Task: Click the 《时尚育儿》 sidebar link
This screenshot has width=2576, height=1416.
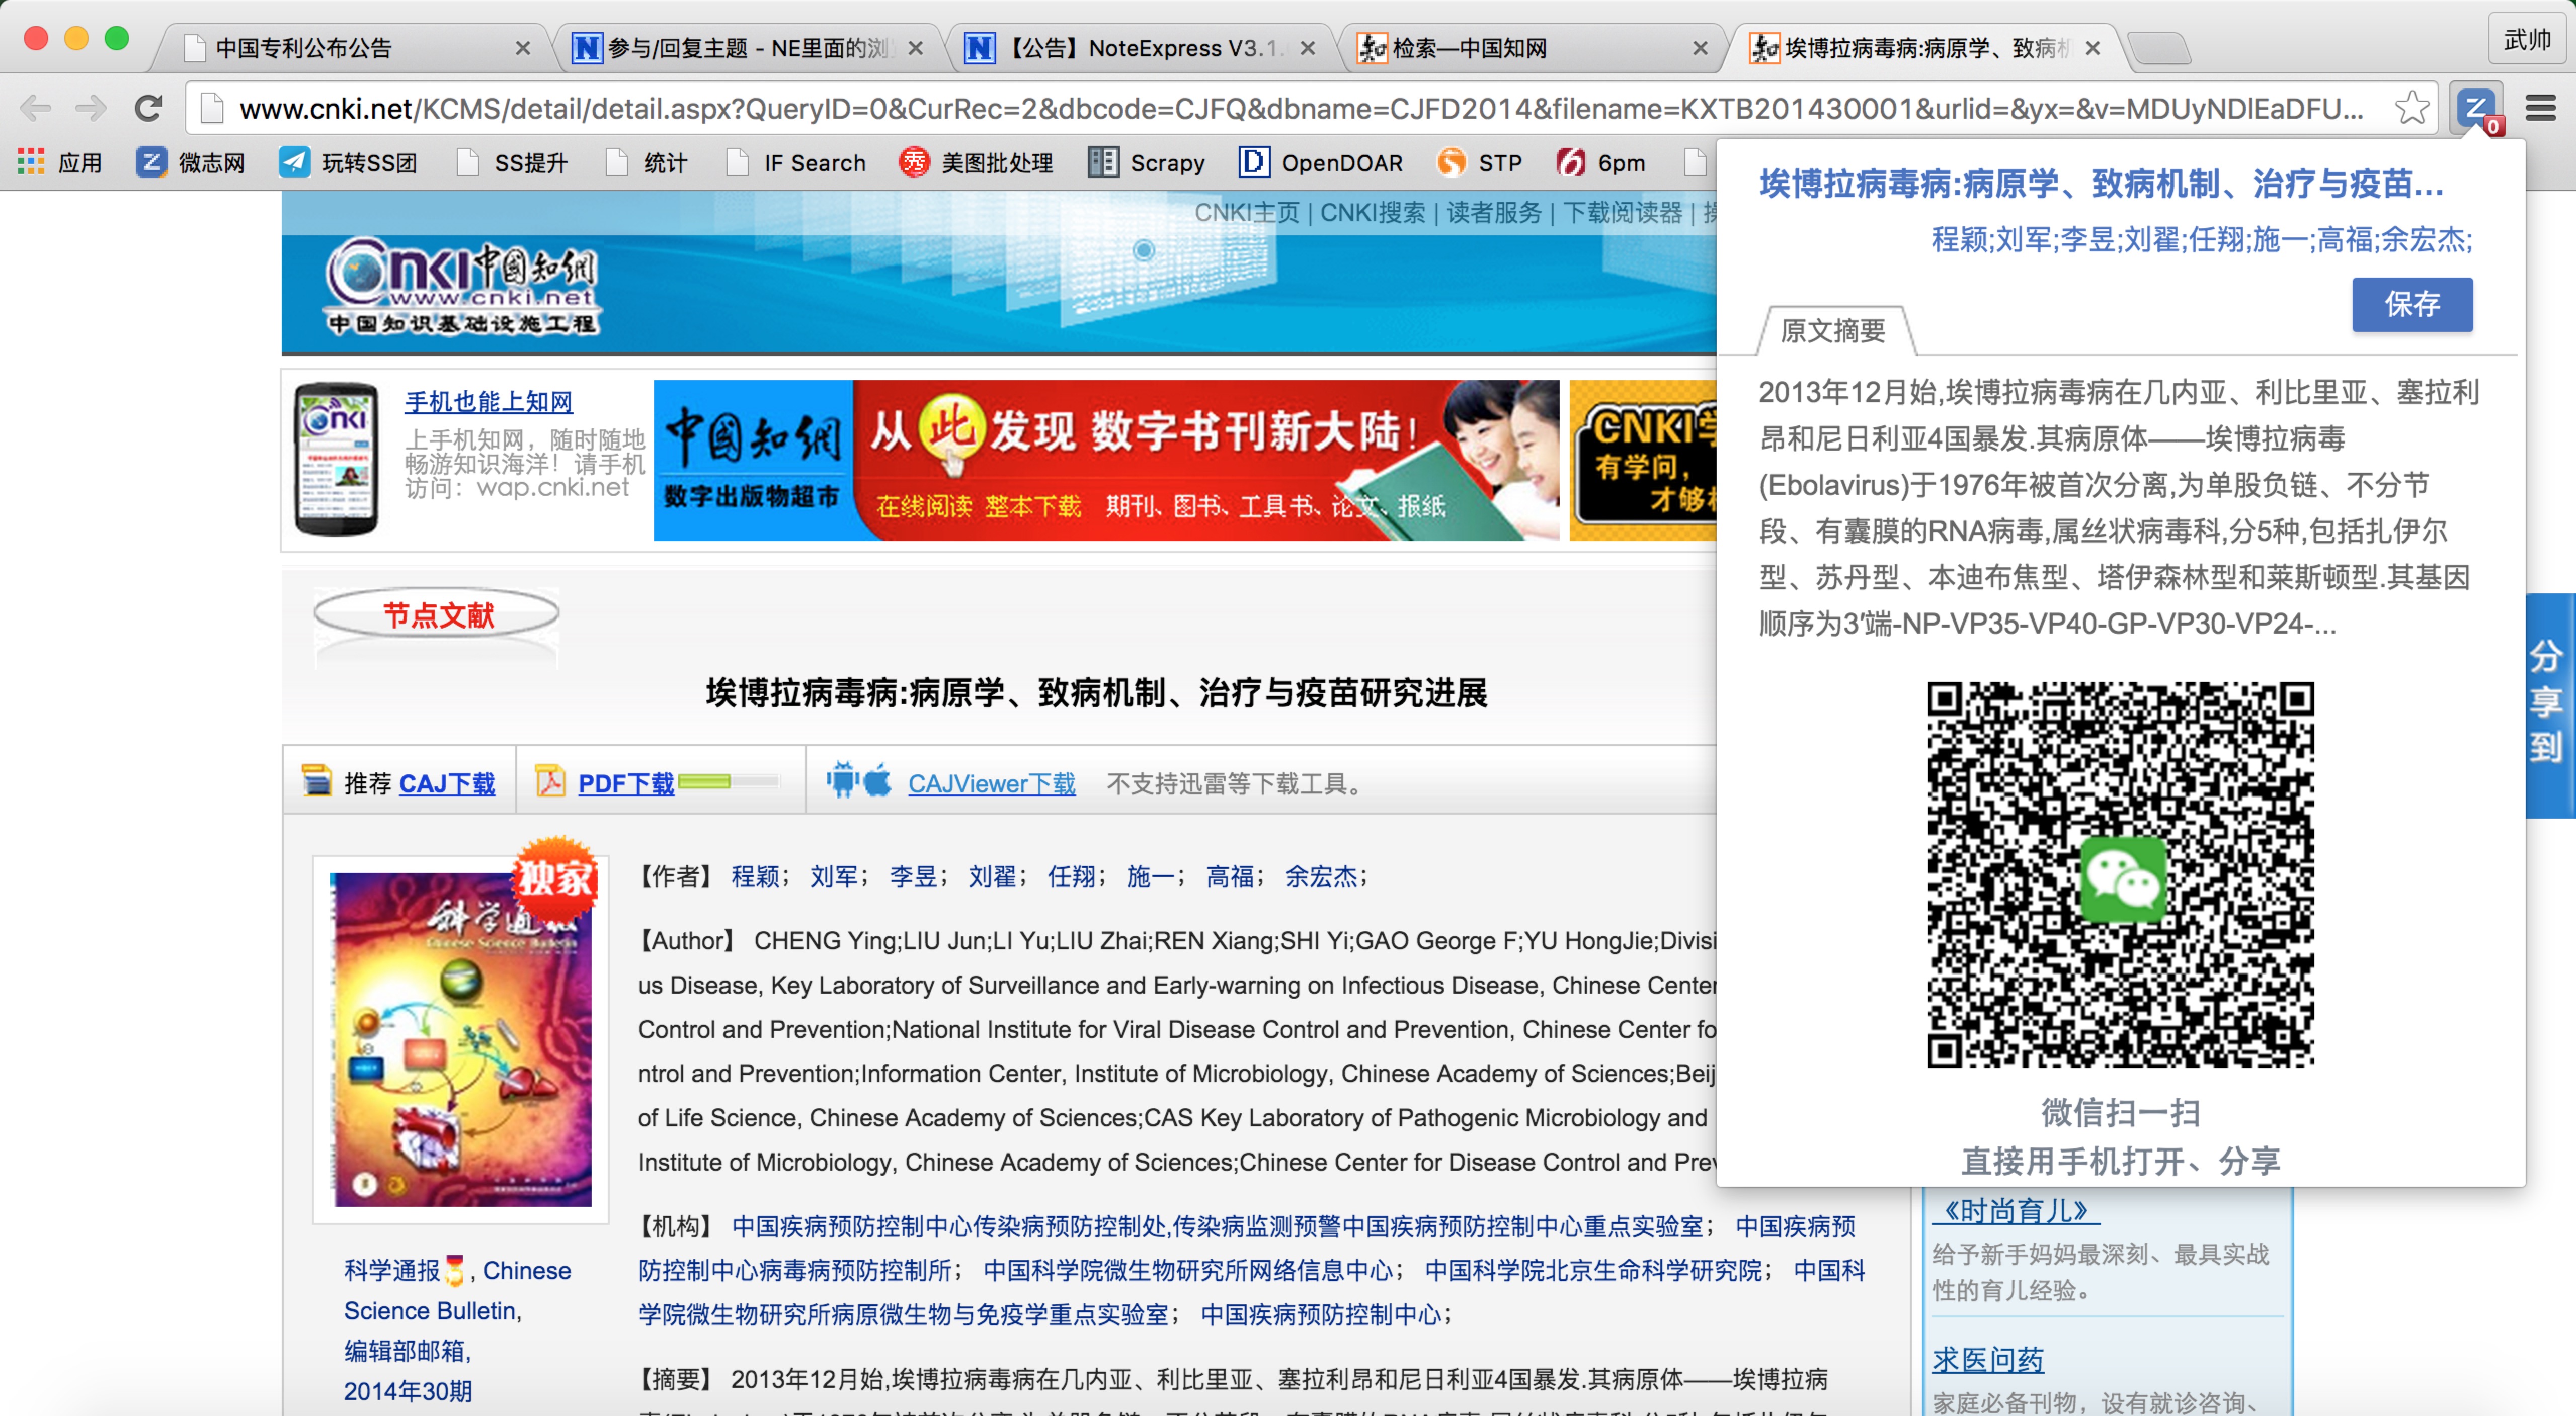Action: tap(2015, 1210)
